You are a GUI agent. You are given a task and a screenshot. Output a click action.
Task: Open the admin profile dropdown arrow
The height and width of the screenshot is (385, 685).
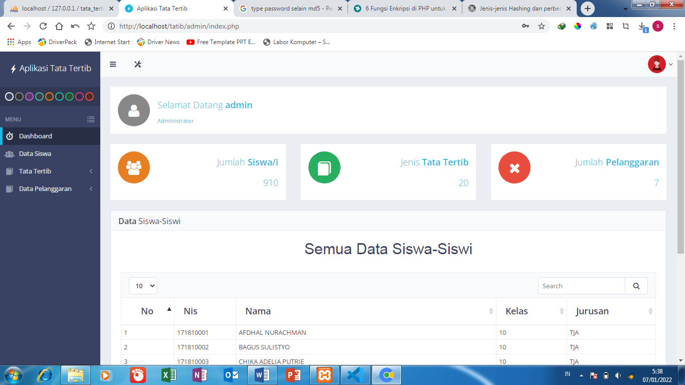coord(670,64)
